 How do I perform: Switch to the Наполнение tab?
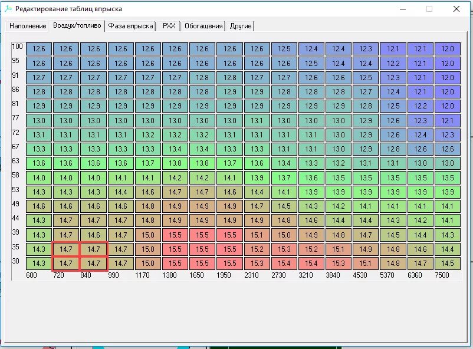28,26
